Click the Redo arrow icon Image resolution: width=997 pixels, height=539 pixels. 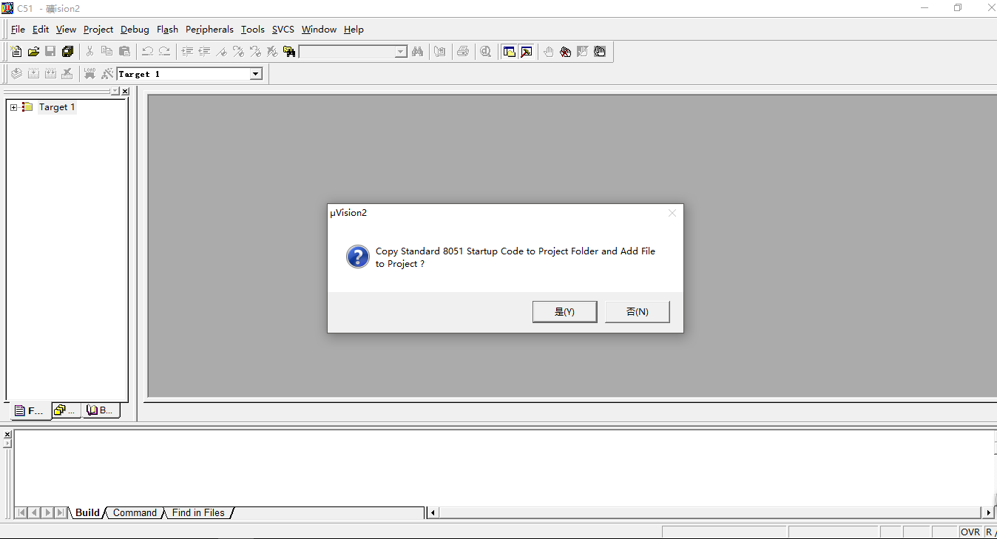coord(164,51)
